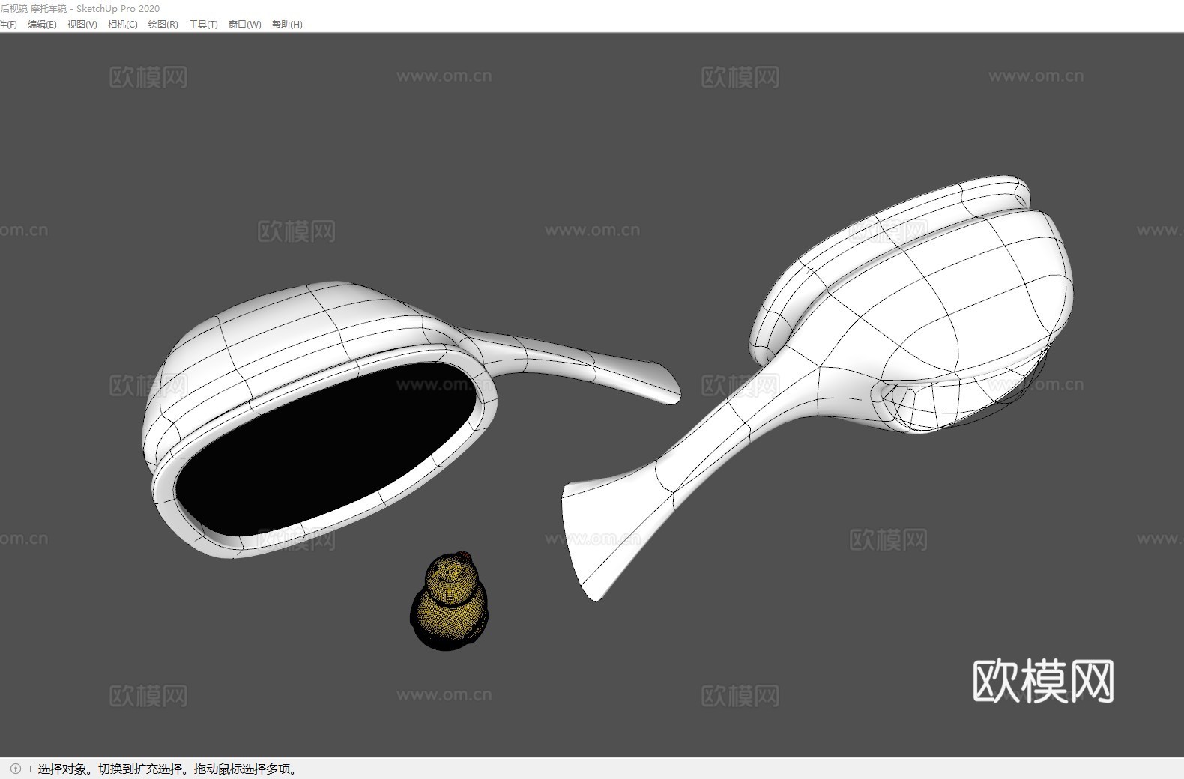Viewport: 1184px width, 779px height.
Task: Open the 窗口(W) menu
Action: [244, 24]
